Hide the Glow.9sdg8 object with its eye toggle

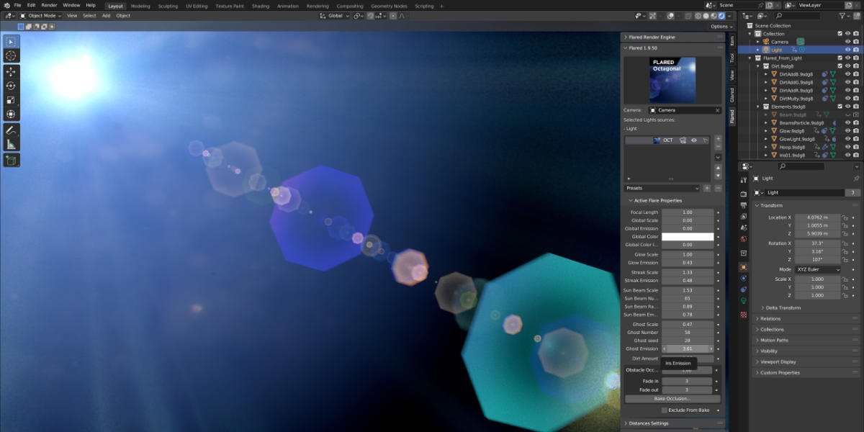[x=847, y=130]
